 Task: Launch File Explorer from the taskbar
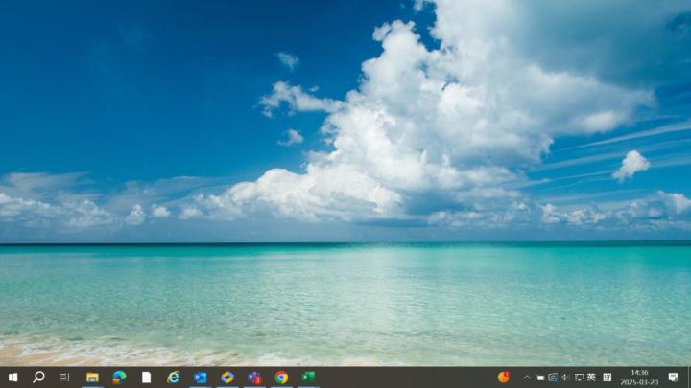pos(92,377)
